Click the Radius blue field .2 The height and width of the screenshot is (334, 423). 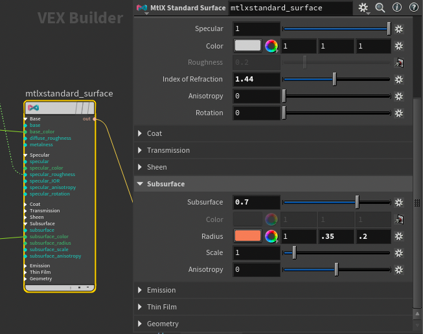pos(374,236)
